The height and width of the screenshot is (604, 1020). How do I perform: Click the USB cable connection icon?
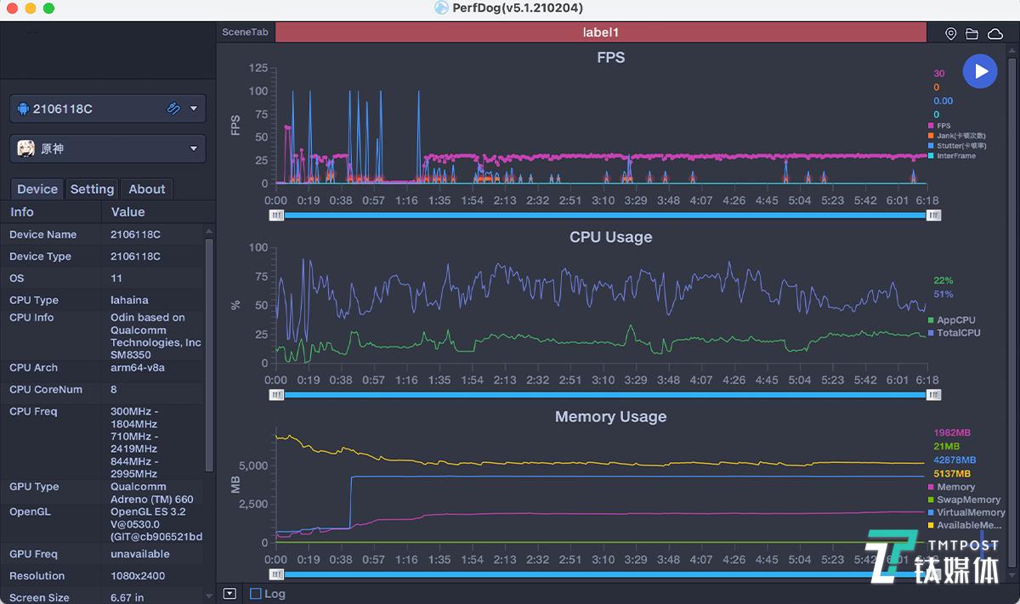pyautogui.click(x=173, y=109)
